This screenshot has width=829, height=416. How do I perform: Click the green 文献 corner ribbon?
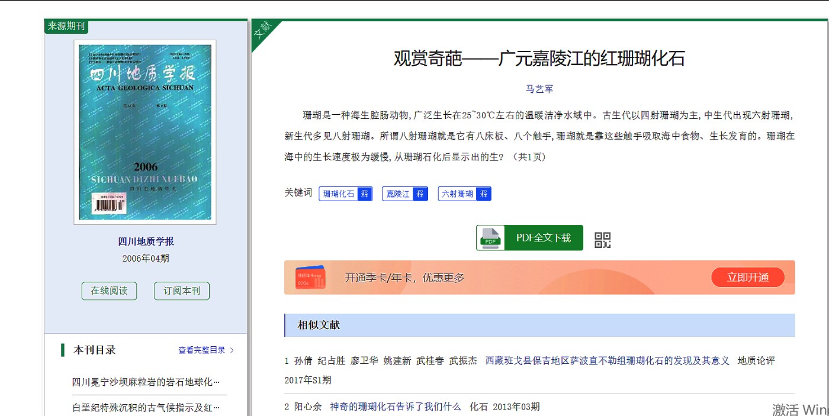pyautogui.click(x=262, y=32)
